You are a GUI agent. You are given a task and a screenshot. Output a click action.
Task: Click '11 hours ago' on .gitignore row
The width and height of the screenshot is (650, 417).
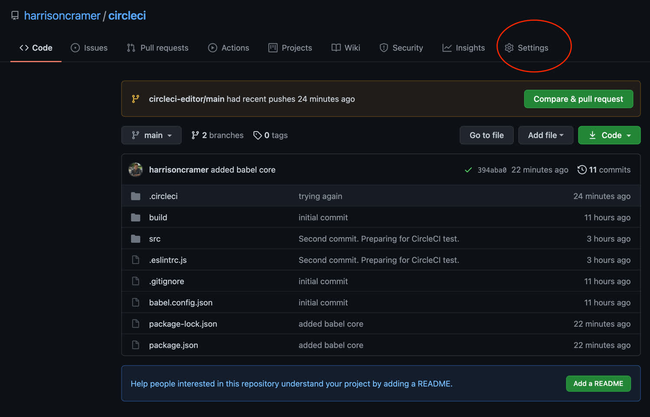pos(607,281)
